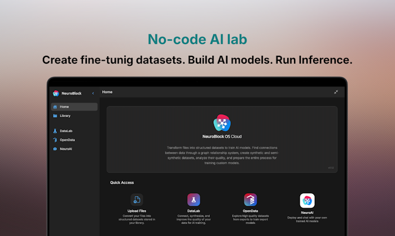The image size is (395, 236).
Task: Click the Home house icon in sidebar
Action: [x=55, y=107]
